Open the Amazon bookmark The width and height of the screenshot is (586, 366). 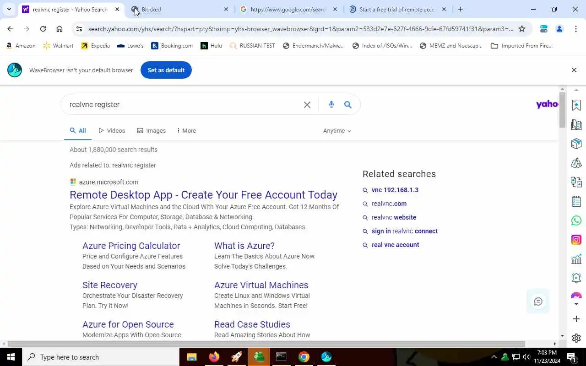point(21,46)
